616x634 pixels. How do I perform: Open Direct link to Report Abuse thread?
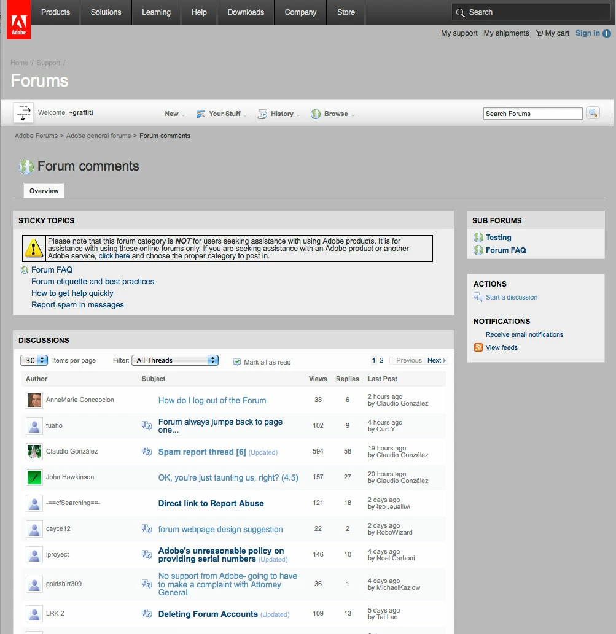pos(211,503)
